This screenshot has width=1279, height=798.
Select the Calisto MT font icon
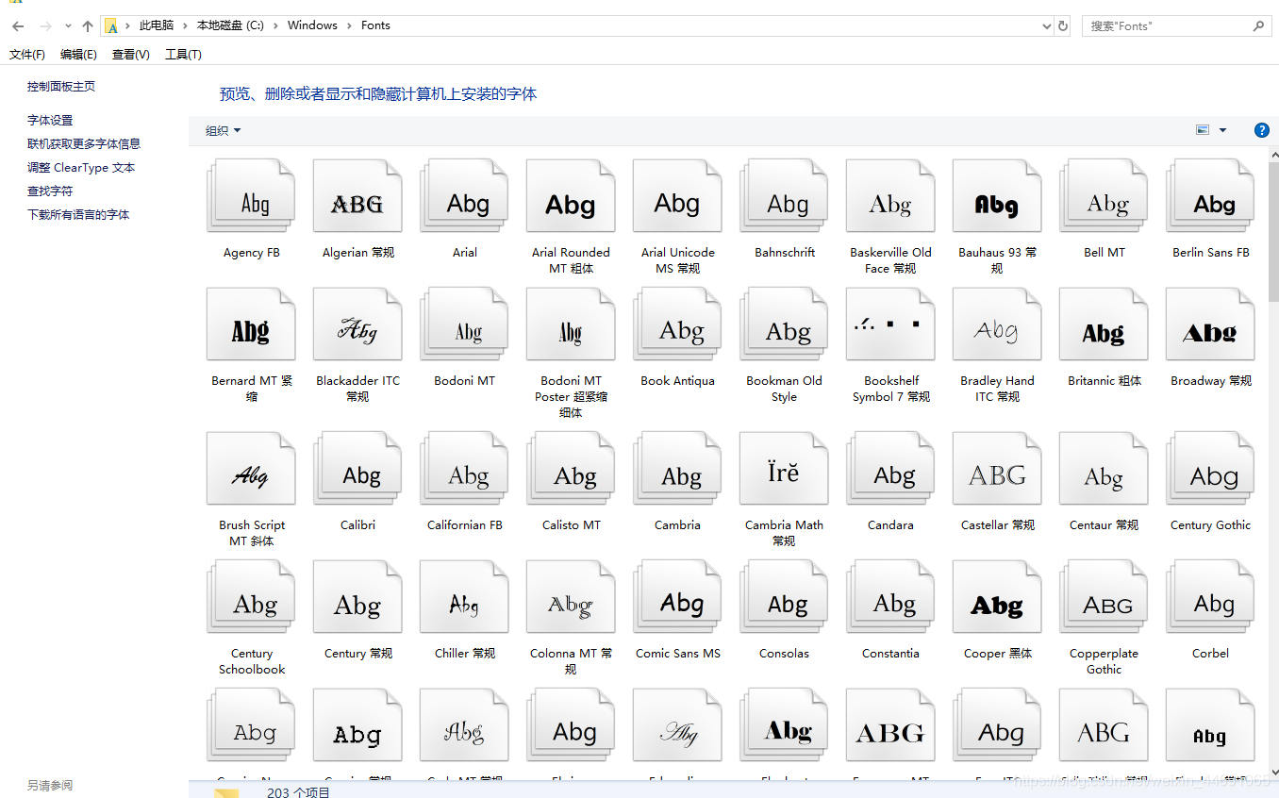[571, 469]
